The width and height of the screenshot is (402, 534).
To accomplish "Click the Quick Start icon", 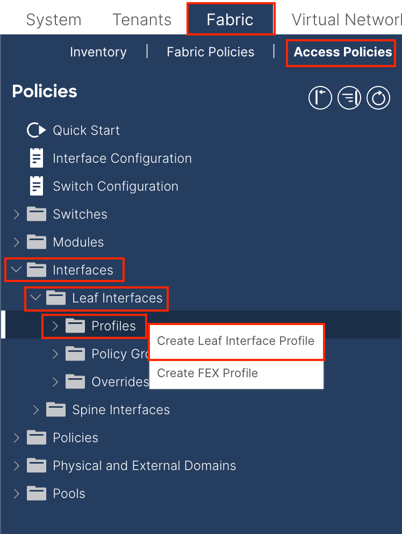I will coord(36,131).
